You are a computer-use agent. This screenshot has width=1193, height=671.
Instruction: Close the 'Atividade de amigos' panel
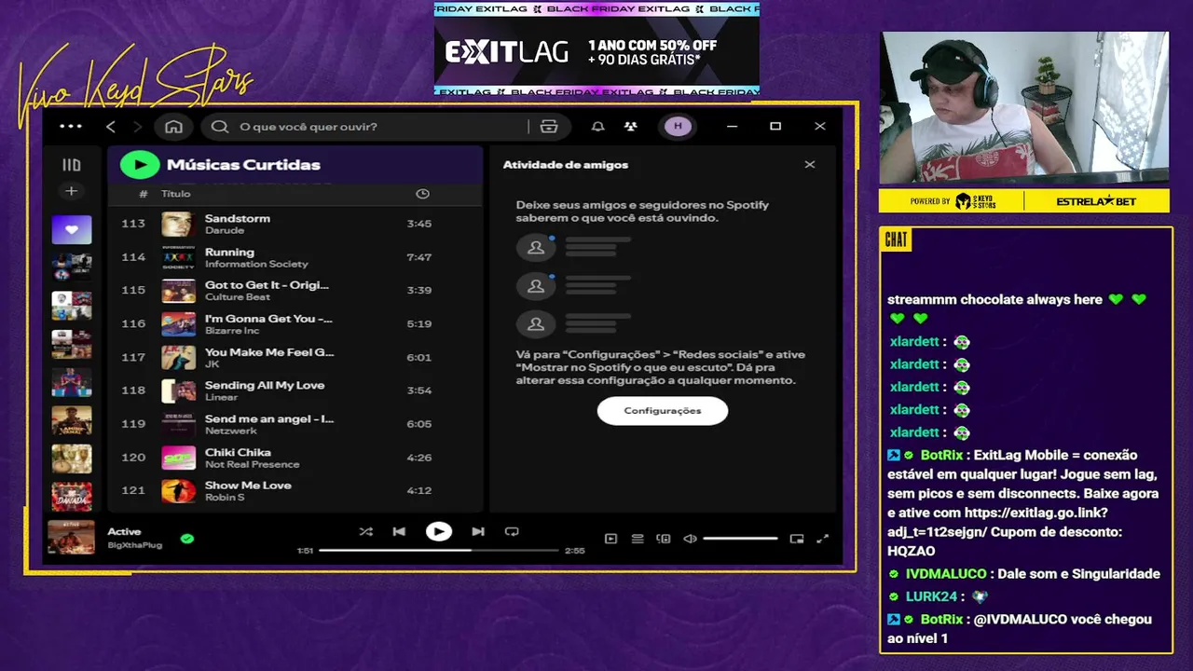(809, 165)
